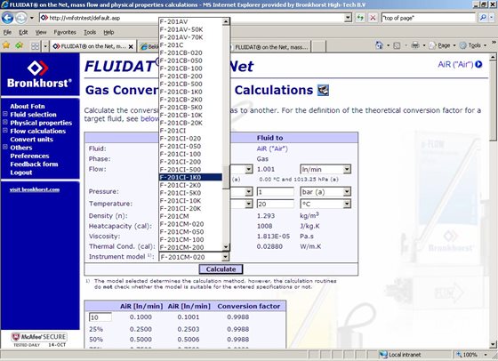Viewport: 498px width, 361px height.
Task: Click the model list scroll-down arrow
Action: (226, 246)
